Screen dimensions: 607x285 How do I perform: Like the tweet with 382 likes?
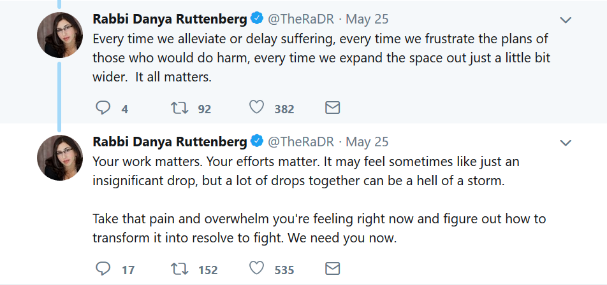tap(256, 108)
